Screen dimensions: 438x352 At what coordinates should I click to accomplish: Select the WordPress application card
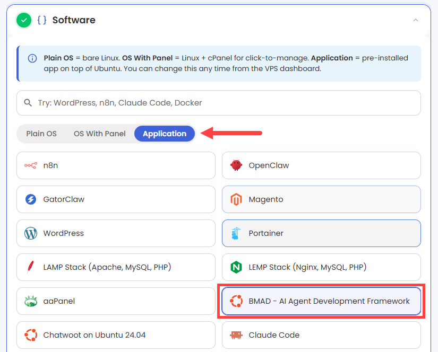click(x=116, y=233)
